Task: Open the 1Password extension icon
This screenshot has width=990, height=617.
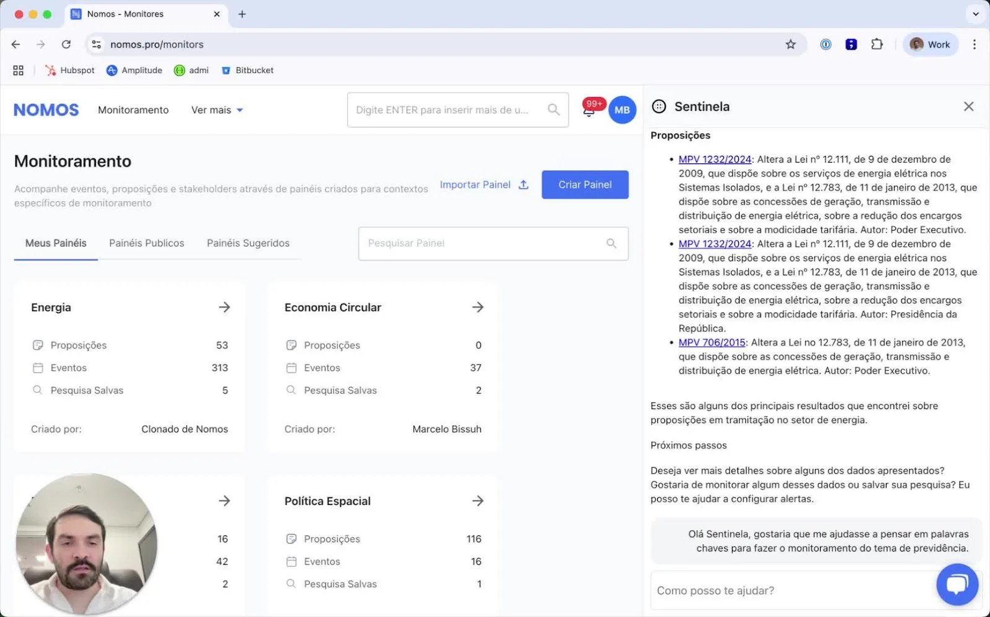Action: [825, 45]
